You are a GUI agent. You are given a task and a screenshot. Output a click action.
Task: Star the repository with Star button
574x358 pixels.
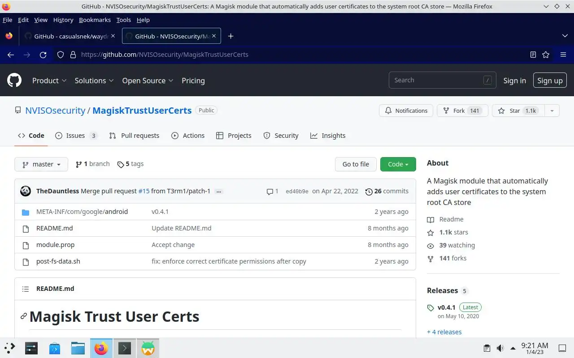tap(518, 111)
